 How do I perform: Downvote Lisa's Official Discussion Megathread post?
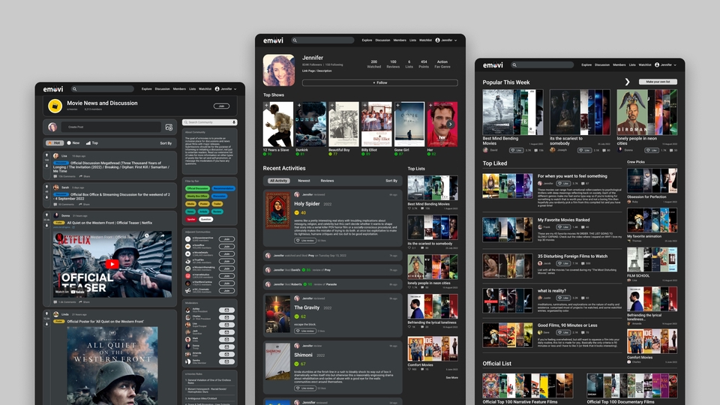tap(46, 165)
